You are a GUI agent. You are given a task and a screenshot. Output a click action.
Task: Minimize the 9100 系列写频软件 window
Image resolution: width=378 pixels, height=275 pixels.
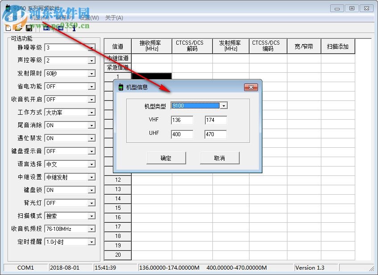[x=337, y=8]
